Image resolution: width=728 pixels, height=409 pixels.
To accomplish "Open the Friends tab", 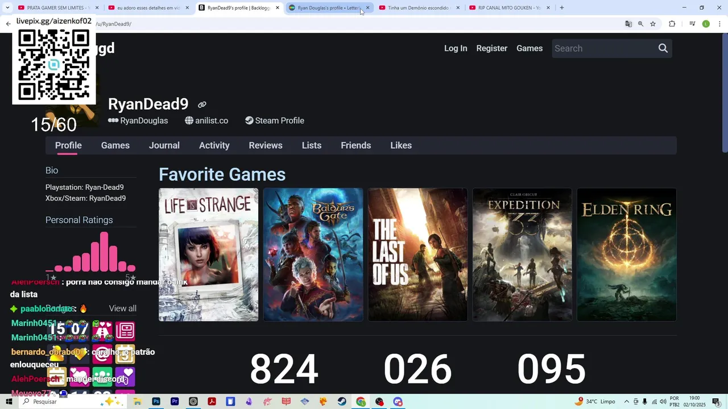I will point(356,145).
